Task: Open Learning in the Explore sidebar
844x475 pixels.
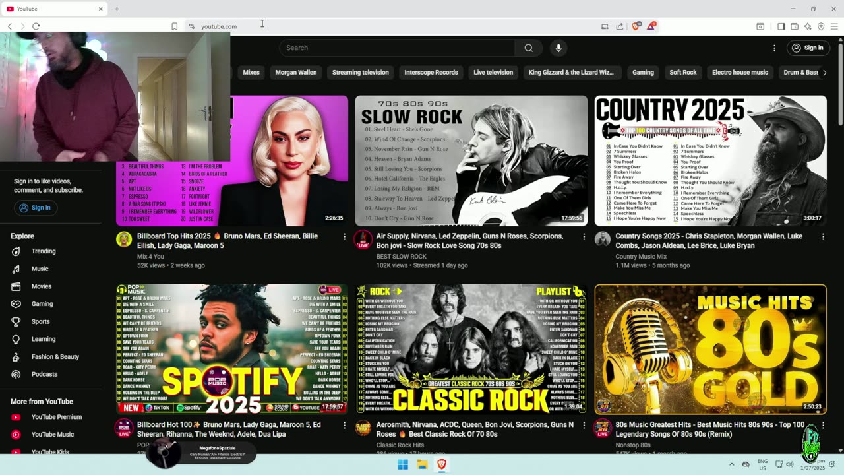Action: coord(43,339)
